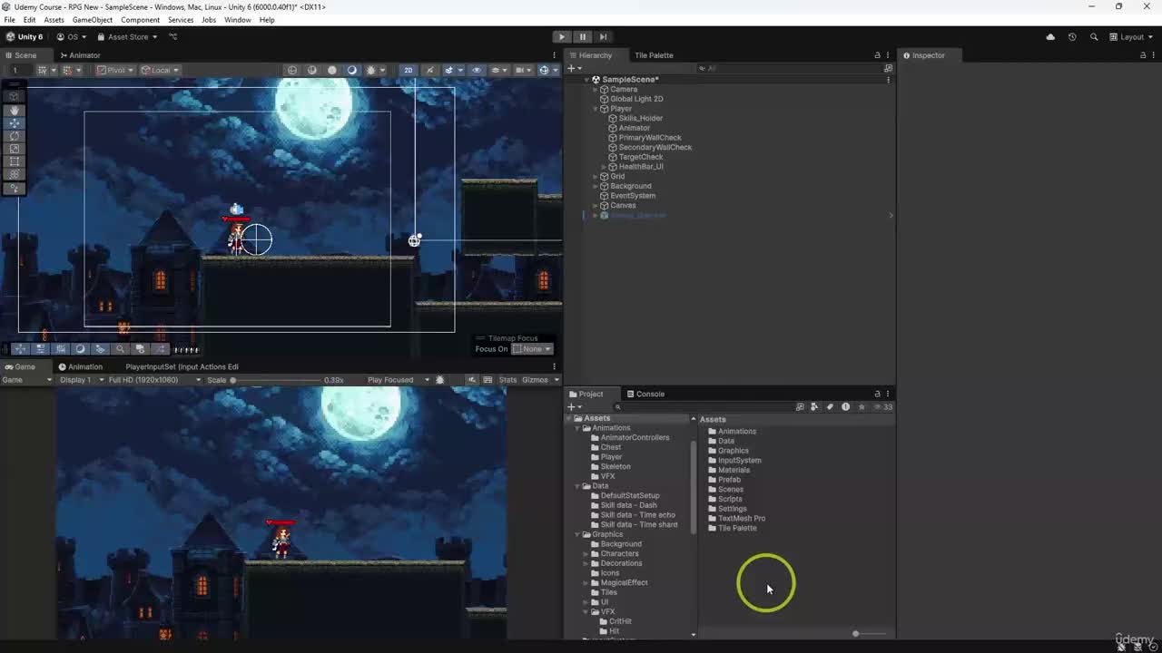The height and width of the screenshot is (653, 1162).
Task: Open the Scripts folder in Assets
Action: [x=730, y=500]
